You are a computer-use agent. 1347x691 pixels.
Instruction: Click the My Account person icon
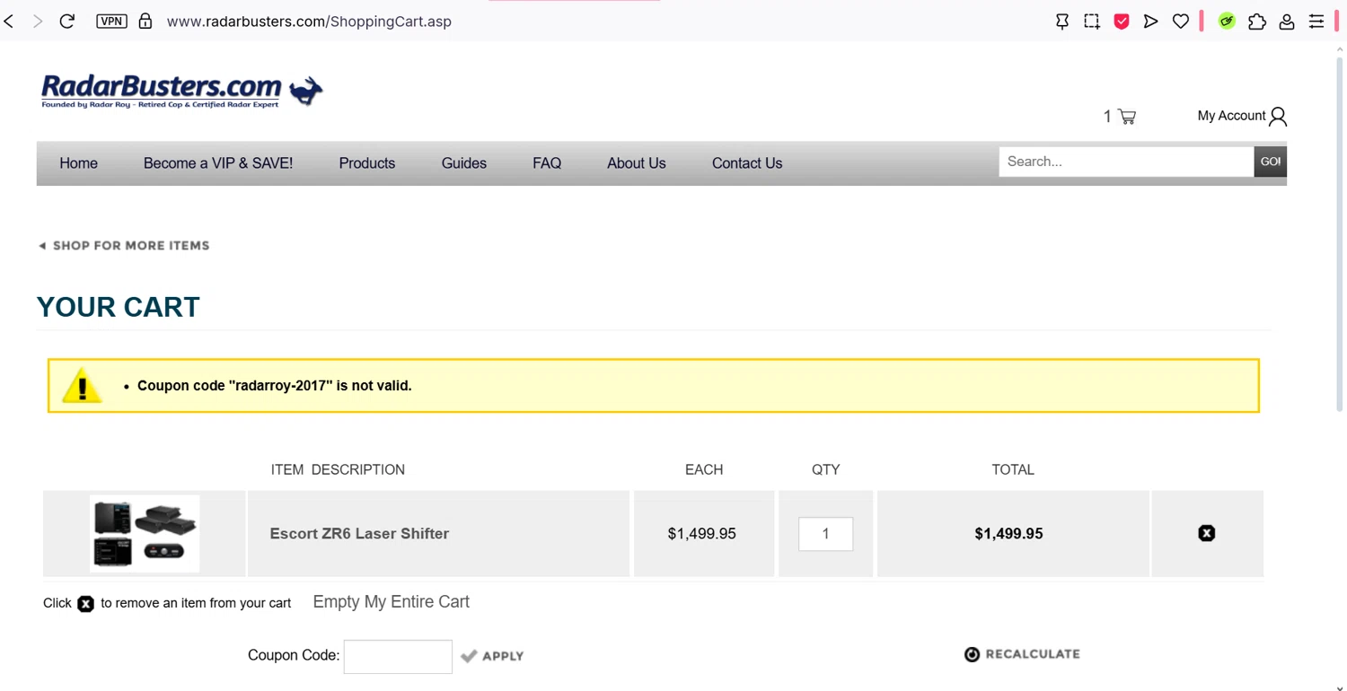click(x=1278, y=117)
